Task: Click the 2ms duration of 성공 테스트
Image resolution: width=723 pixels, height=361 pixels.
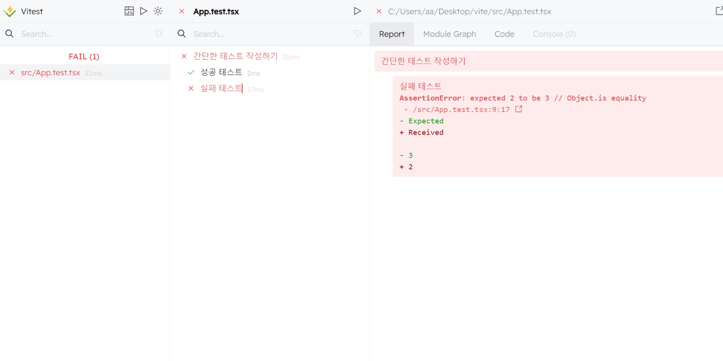Action: click(254, 73)
